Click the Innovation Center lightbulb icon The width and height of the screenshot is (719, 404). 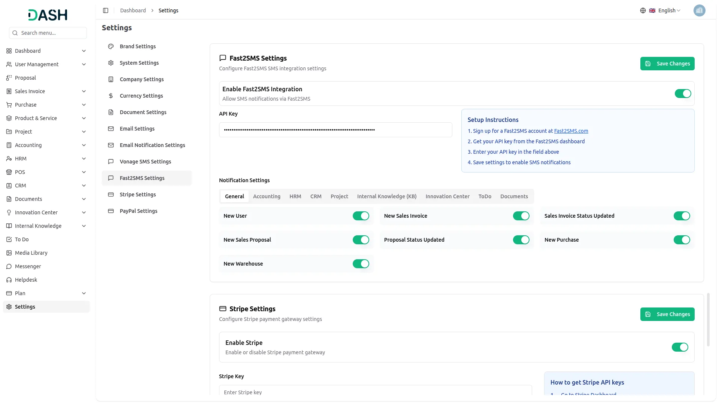[x=9, y=212]
